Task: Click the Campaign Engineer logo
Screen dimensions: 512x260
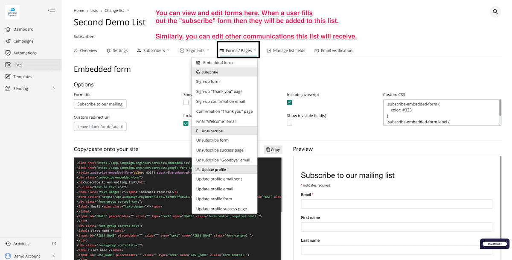Action: point(12,14)
